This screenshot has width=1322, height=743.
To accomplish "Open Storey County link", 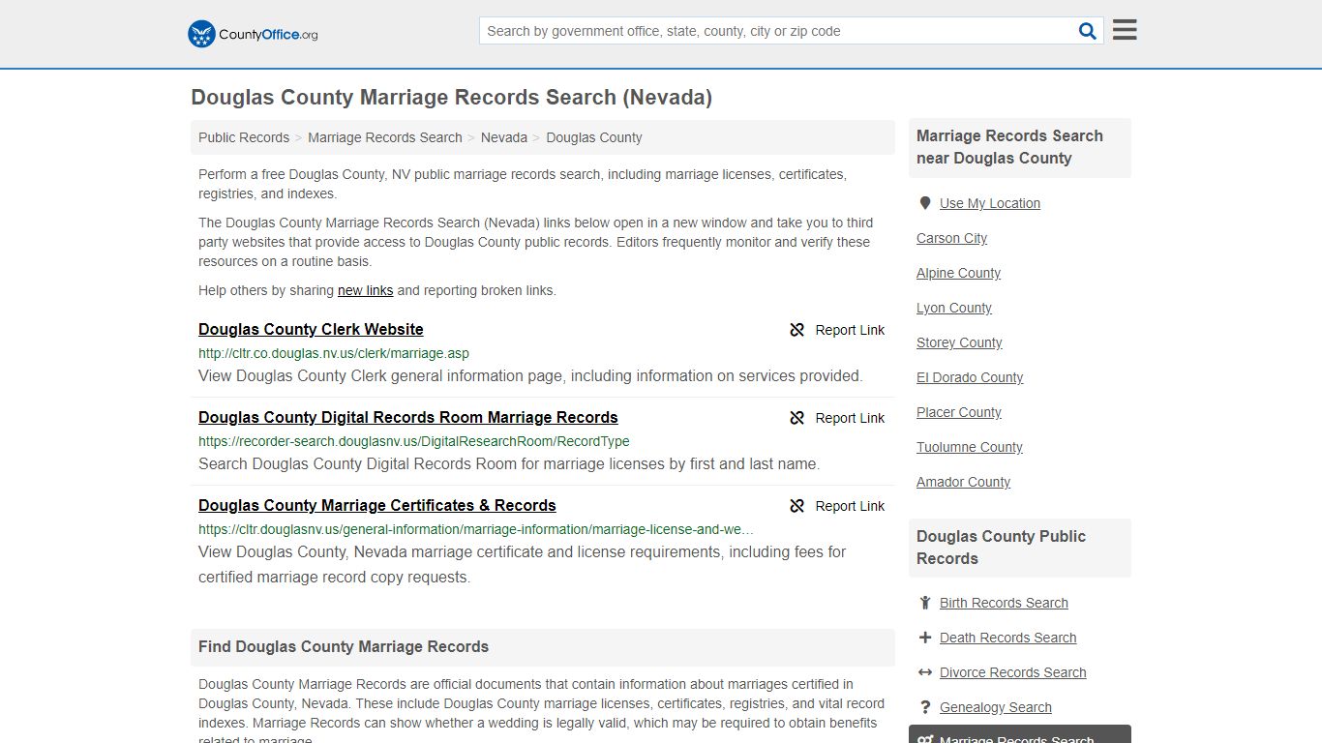I will tap(960, 342).
